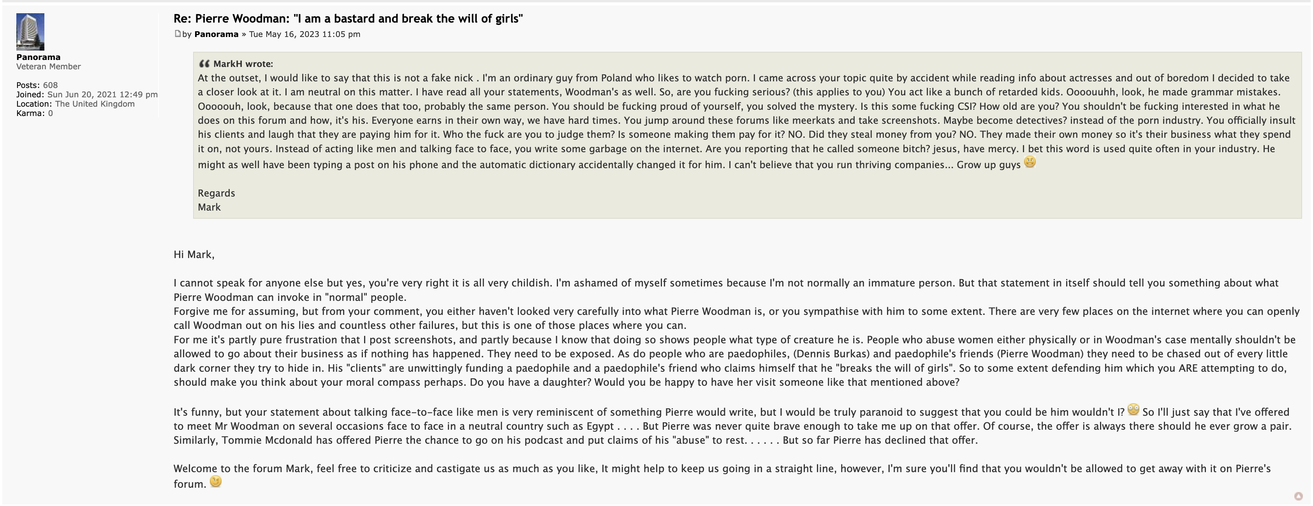The width and height of the screenshot is (1313, 506).
Task: Click the "Hi Mark," greeting line
Action: coord(194,254)
